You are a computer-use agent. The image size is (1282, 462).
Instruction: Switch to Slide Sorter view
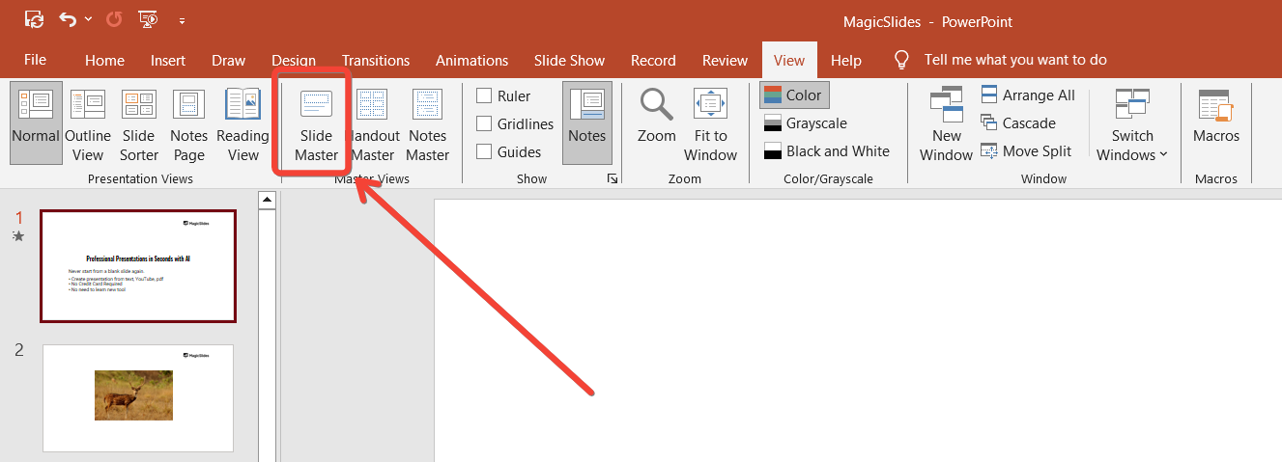tap(139, 124)
